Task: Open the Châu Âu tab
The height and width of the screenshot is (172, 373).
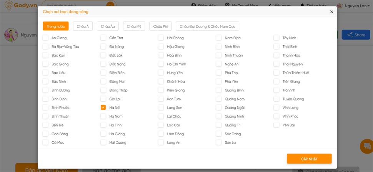Action: pyautogui.click(x=108, y=26)
